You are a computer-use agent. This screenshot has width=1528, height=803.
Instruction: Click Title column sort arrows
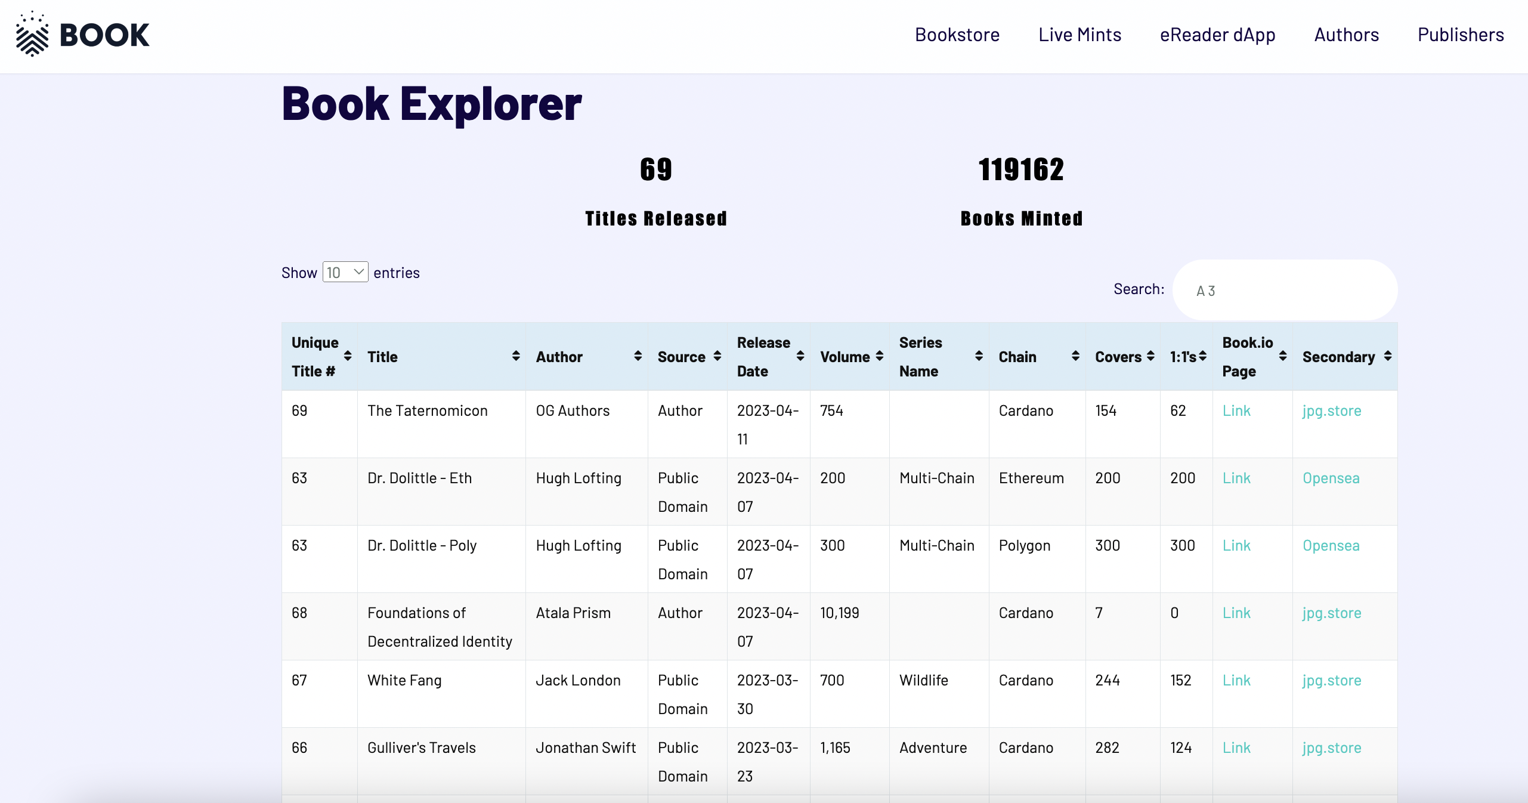tap(516, 356)
